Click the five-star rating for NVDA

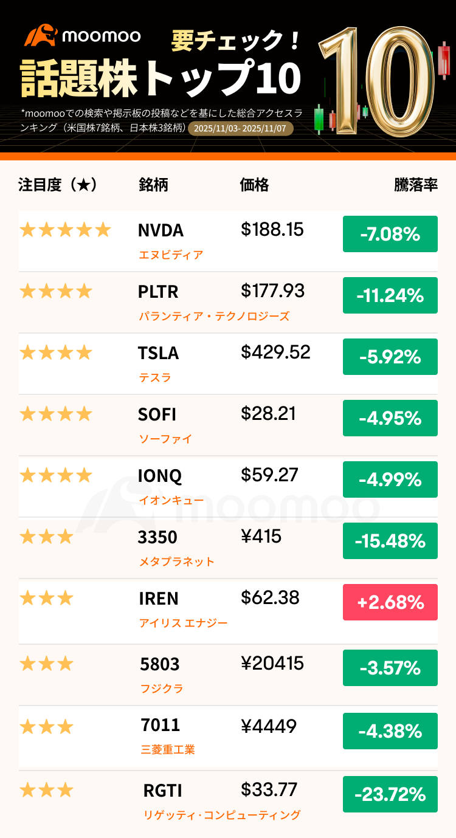[65, 230]
